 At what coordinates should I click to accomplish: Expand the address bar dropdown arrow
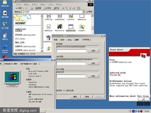(83, 12)
